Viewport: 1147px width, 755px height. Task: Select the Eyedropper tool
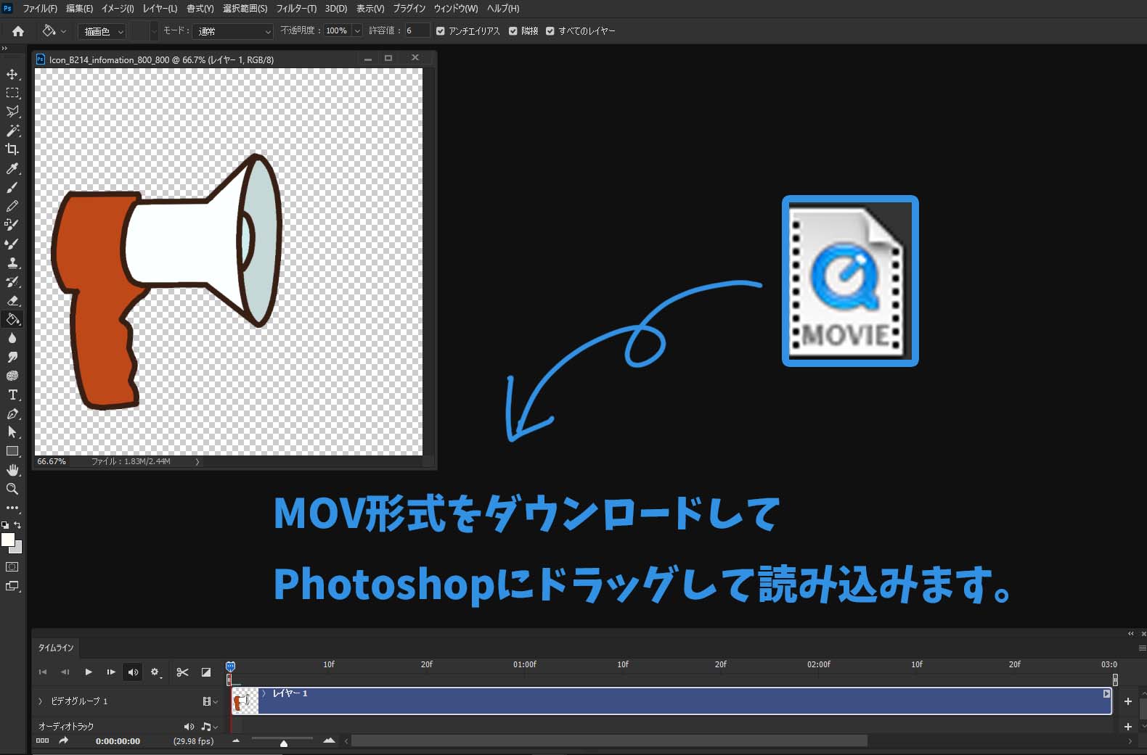click(x=12, y=168)
